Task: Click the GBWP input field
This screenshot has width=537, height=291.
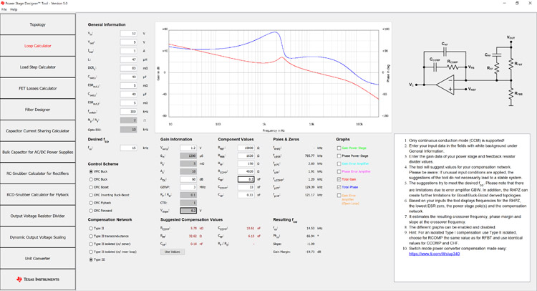Action: click(x=188, y=187)
